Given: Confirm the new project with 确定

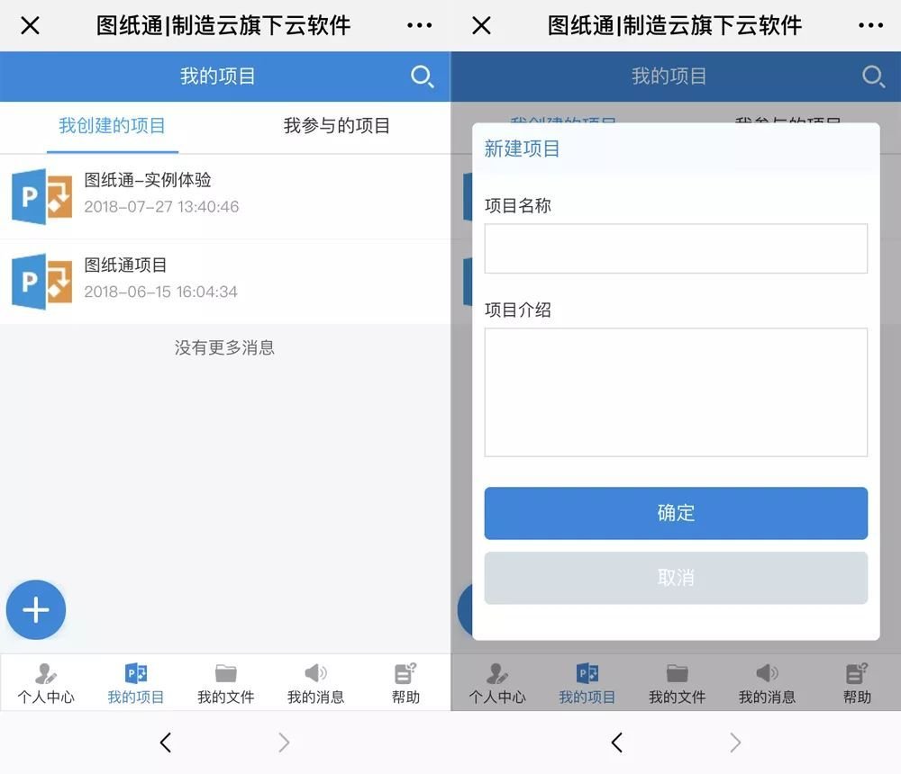Looking at the screenshot, I should click(x=676, y=513).
